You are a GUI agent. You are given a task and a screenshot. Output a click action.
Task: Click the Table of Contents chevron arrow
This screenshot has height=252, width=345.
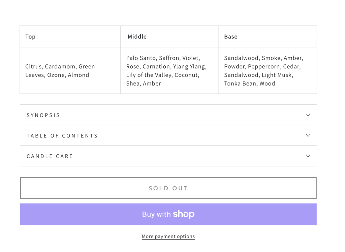point(308,135)
